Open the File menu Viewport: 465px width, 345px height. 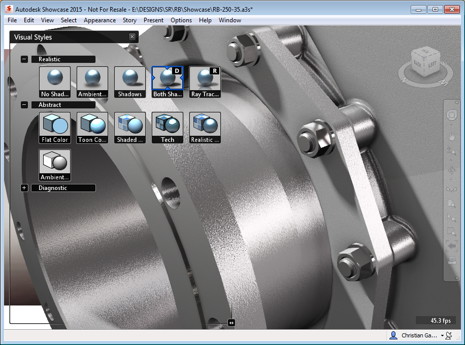[12, 20]
